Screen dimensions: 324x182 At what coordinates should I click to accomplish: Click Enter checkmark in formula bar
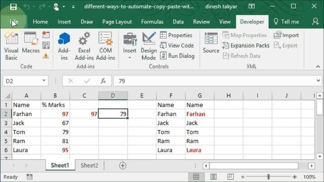pyautogui.click(x=87, y=81)
